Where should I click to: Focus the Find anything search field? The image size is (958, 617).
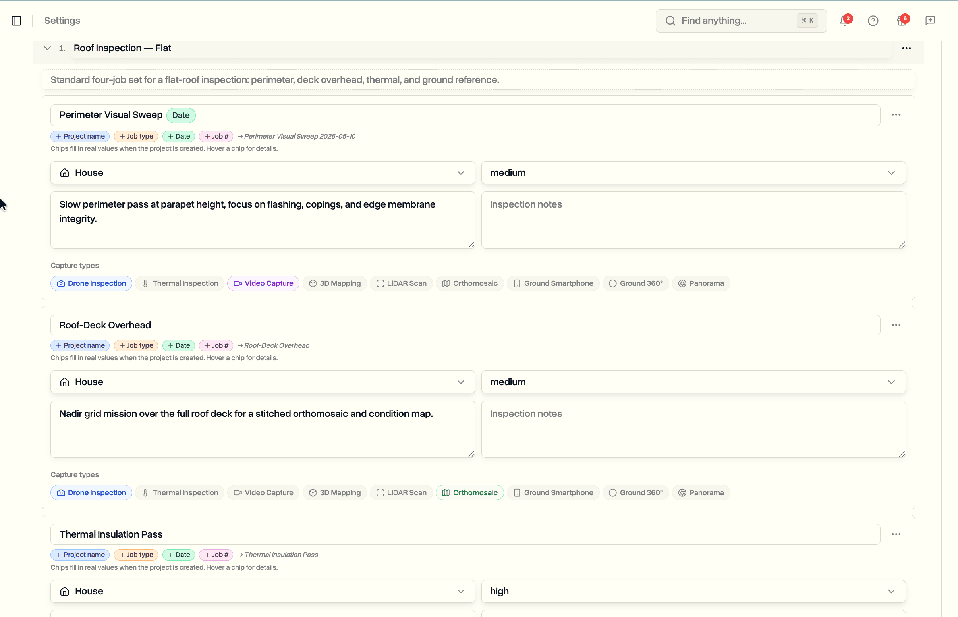pos(741,21)
